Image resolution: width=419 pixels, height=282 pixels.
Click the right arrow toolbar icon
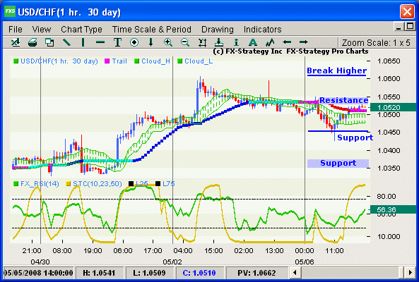click(304, 42)
